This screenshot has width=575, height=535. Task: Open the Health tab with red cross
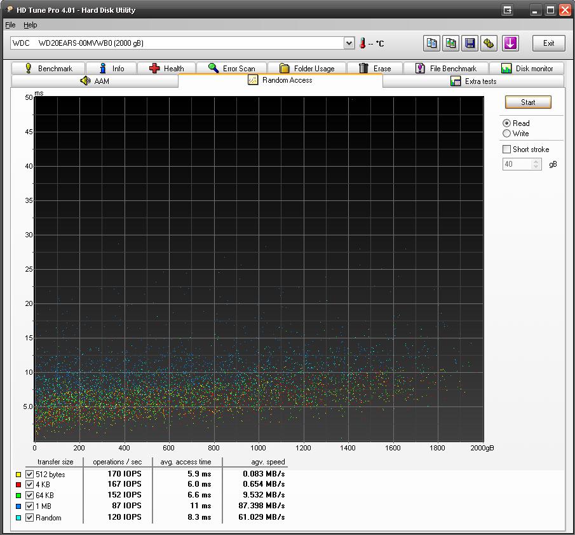166,68
